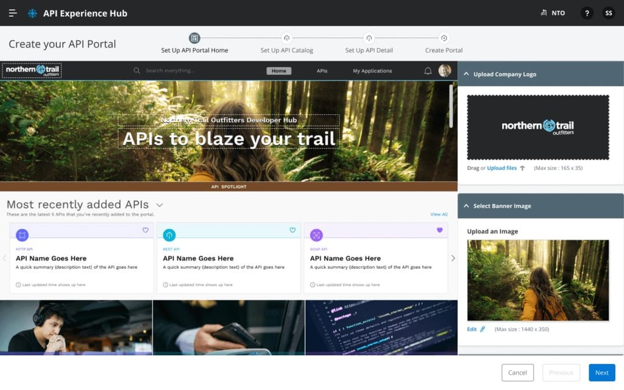Favorite the REST API card heart
Screen dimensions: 624x390
tap(292, 230)
